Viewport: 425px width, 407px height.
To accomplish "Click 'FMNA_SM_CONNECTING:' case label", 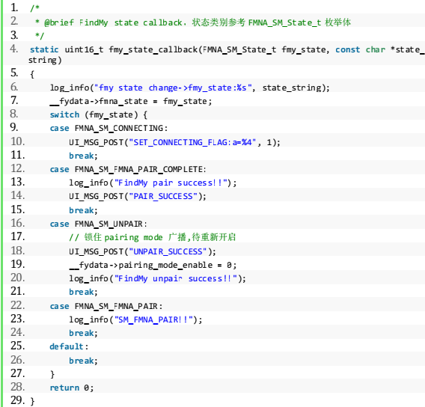I will (121, 128).
